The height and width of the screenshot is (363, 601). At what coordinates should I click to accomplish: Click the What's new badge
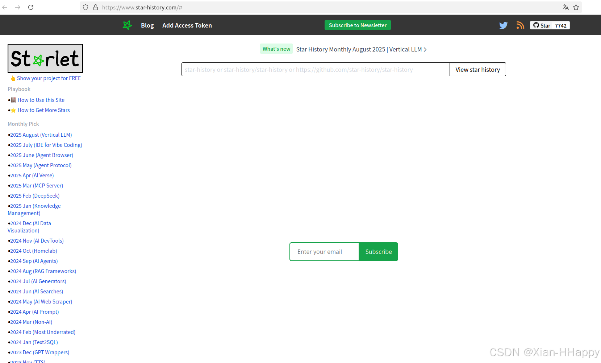tap(276, 49)
